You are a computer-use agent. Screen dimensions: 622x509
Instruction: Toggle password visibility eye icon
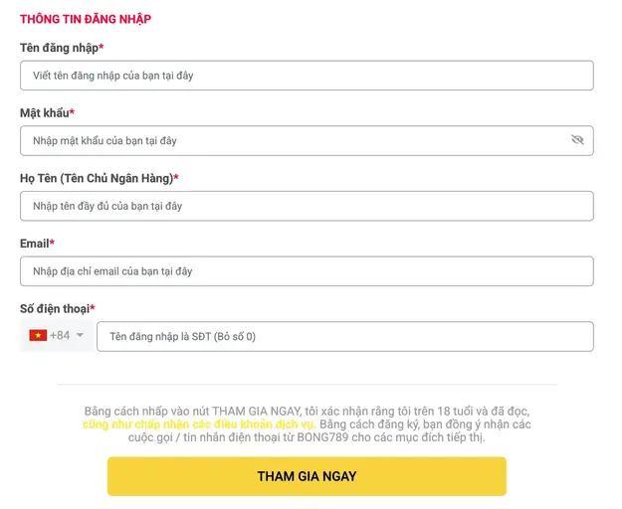[577, 141]
